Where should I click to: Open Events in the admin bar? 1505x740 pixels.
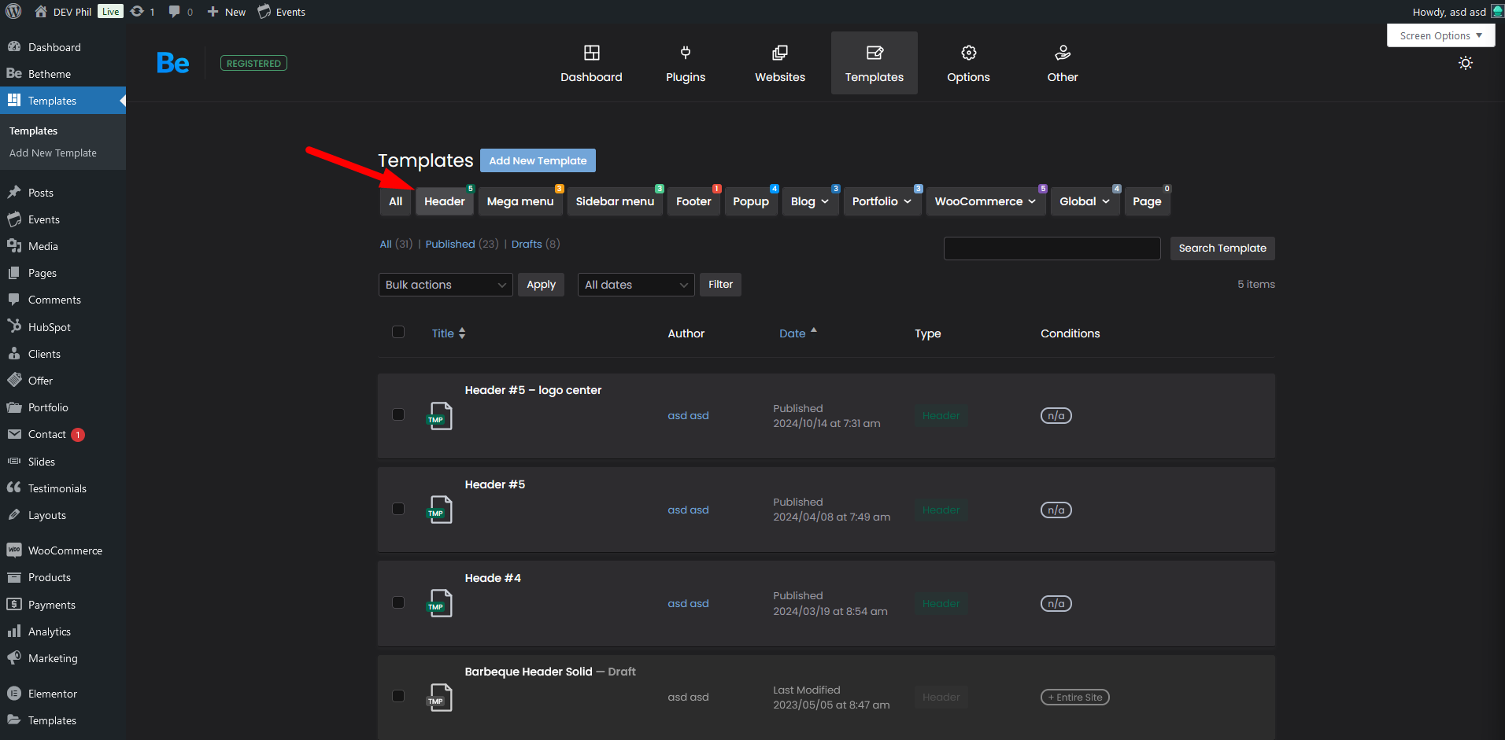(281, 12)
